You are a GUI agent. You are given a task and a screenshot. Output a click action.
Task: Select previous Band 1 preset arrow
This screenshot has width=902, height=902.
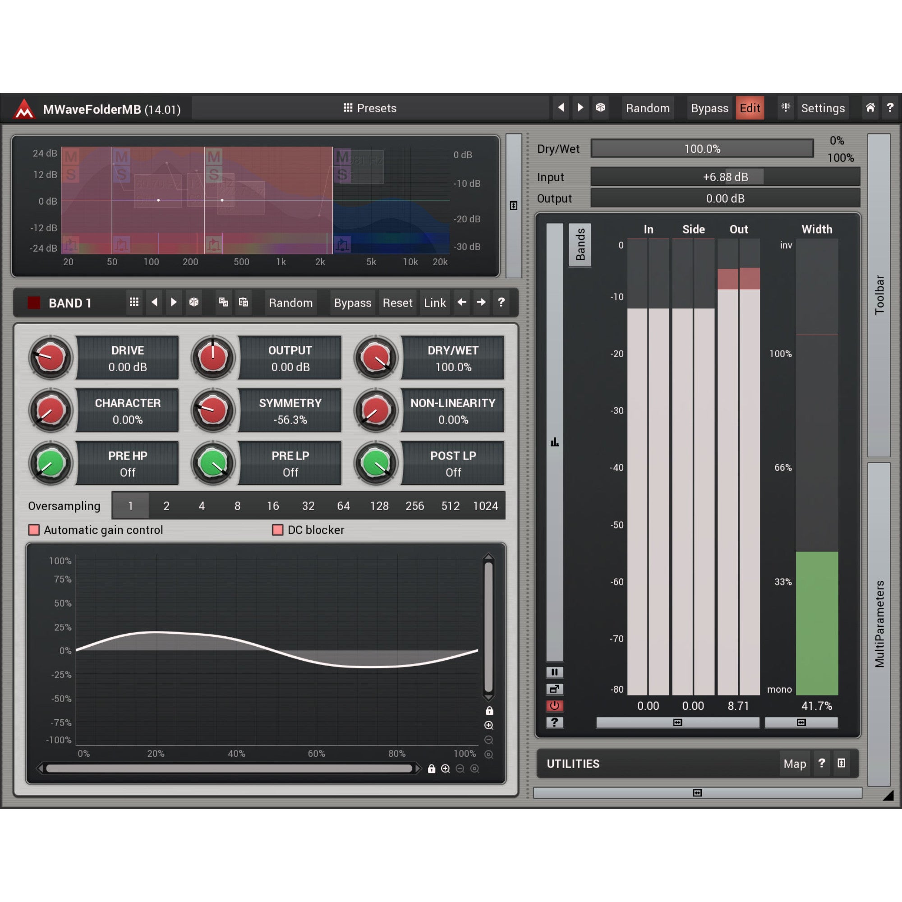click(154, 303)
